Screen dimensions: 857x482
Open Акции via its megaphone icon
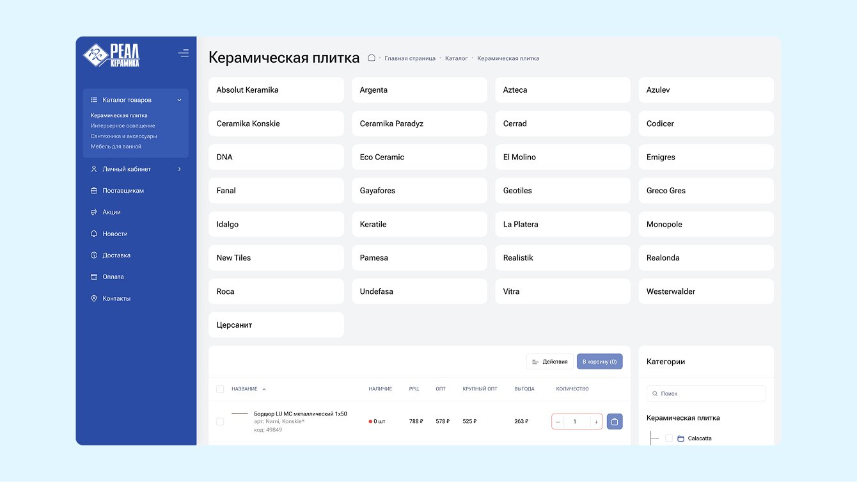click(93, 212)
